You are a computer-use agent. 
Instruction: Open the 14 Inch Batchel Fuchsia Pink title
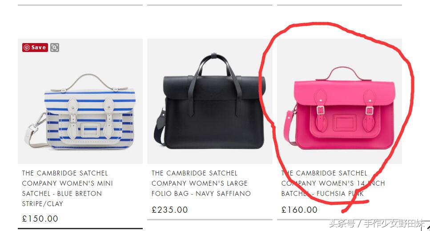(x=333, y=183)
